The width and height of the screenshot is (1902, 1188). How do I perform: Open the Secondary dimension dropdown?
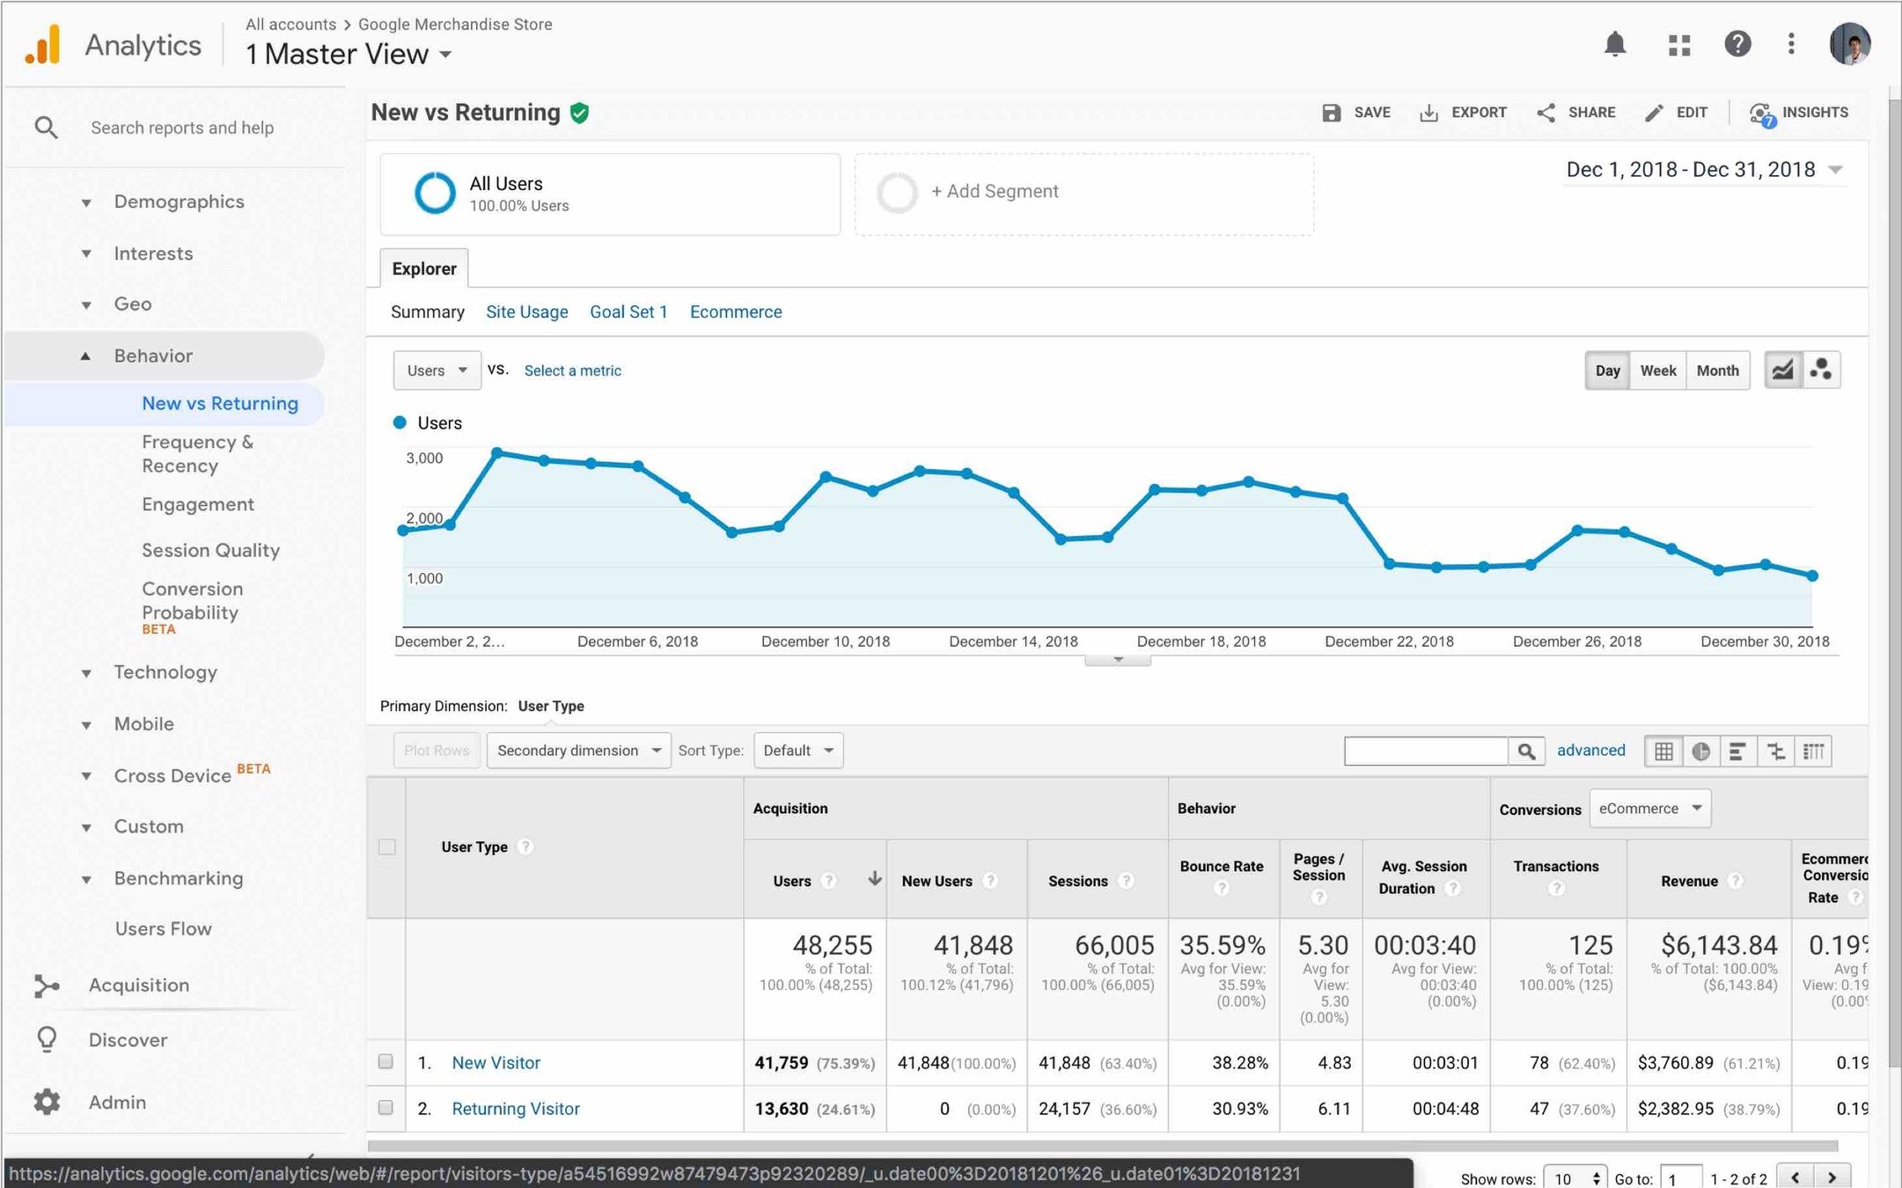pyautogui.click(x=578, y=751)
